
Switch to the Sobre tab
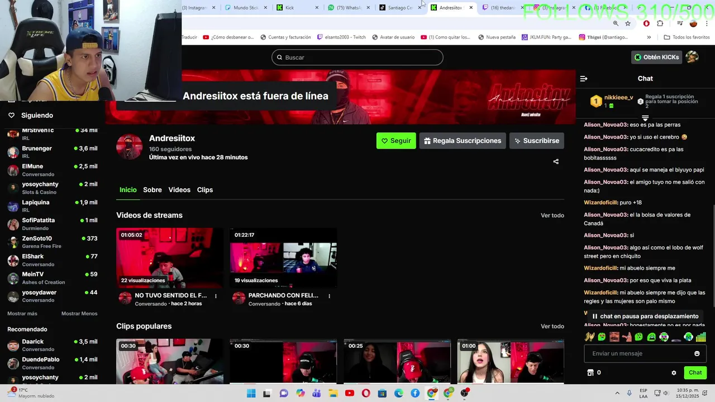[152, 190]
